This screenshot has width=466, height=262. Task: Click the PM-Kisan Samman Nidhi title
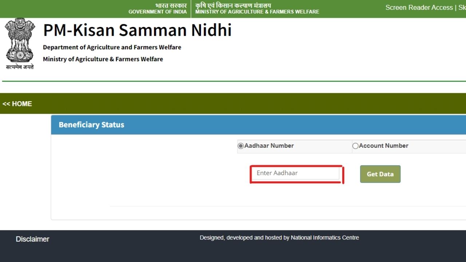pyautogui.click(x=137, y=30)
